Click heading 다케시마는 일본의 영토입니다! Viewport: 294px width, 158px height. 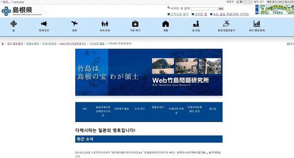(105, 130)
